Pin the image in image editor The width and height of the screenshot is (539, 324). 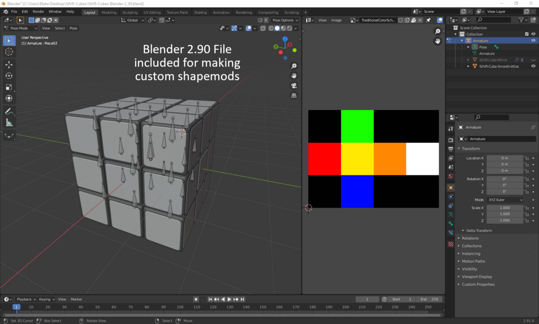click(x=429, y=20)
